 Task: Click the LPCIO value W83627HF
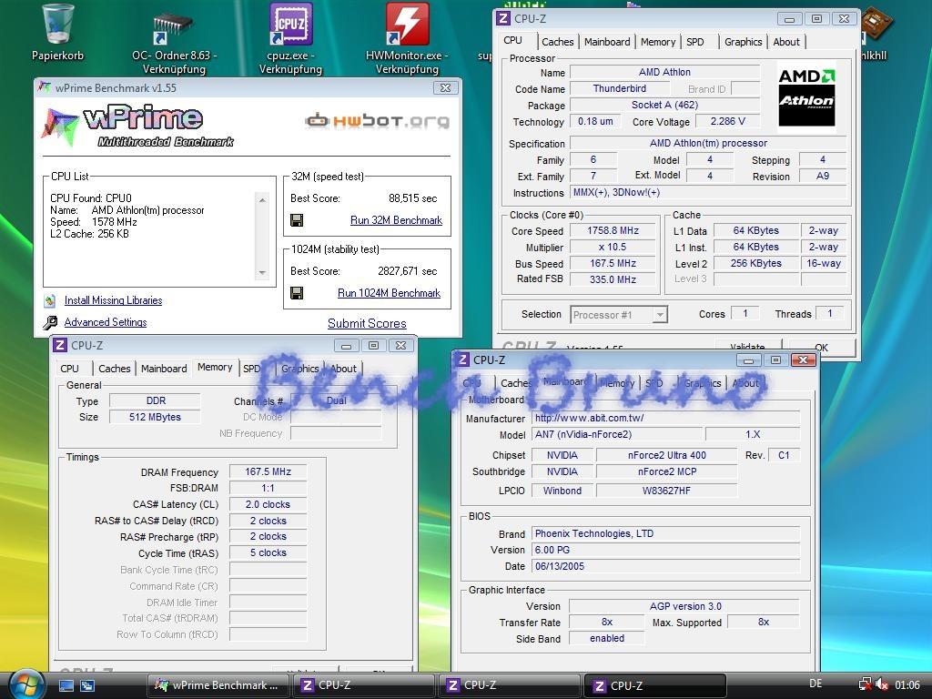tap(667, 491)
